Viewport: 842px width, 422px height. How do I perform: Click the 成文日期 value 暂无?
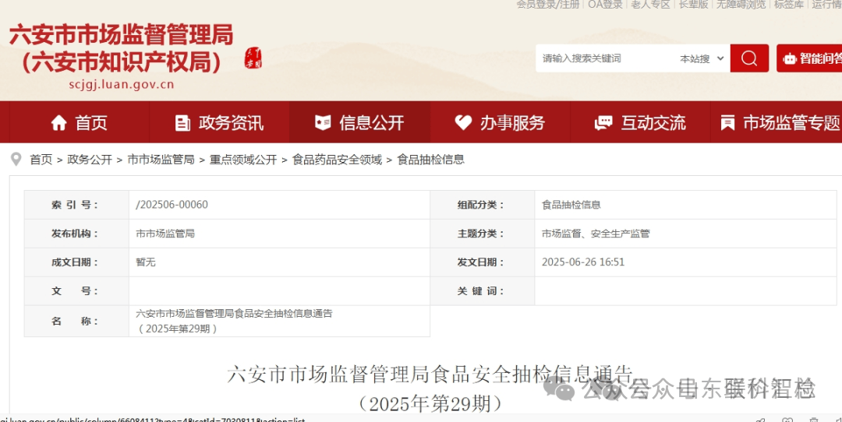point(146,262)
